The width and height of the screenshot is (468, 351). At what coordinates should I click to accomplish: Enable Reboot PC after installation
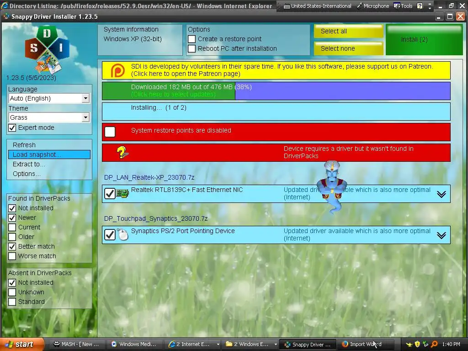[x=192, y=48]
